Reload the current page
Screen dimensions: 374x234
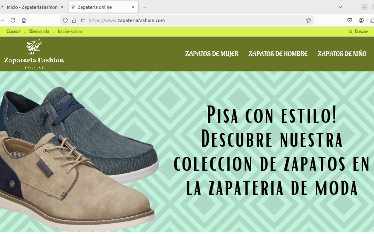pos(13,20)
